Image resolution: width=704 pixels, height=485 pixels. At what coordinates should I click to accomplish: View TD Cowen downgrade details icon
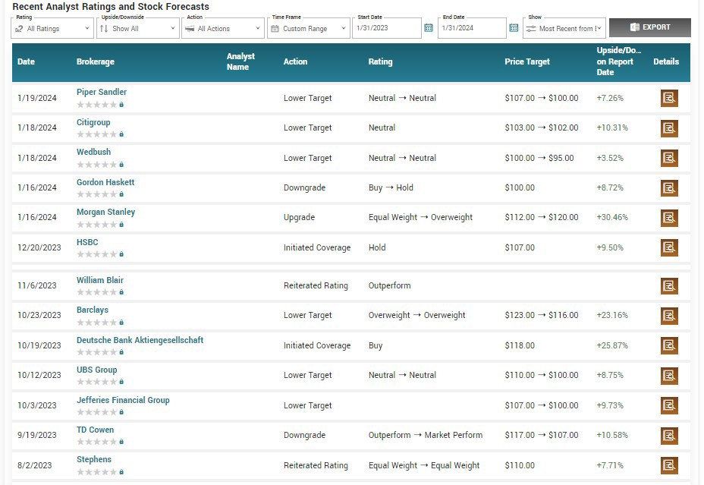(x=669, y=435)
